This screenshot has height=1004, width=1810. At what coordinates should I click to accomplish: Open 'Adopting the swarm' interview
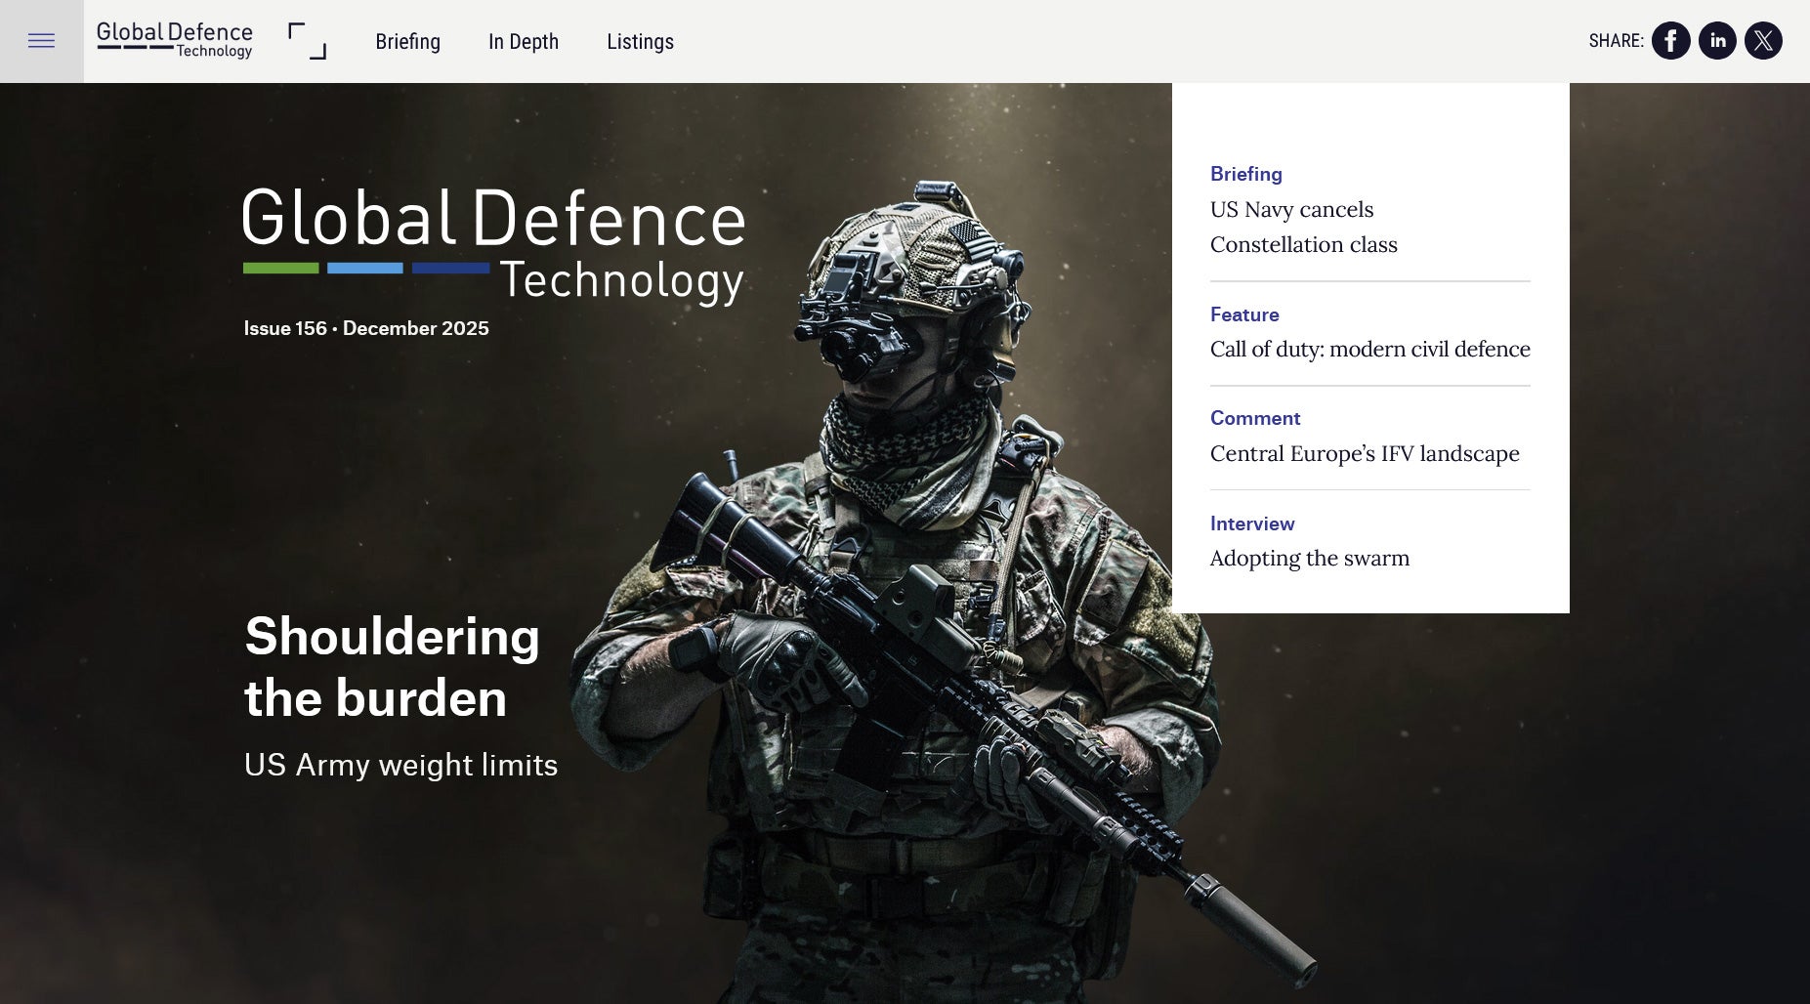pos(1309,559)
